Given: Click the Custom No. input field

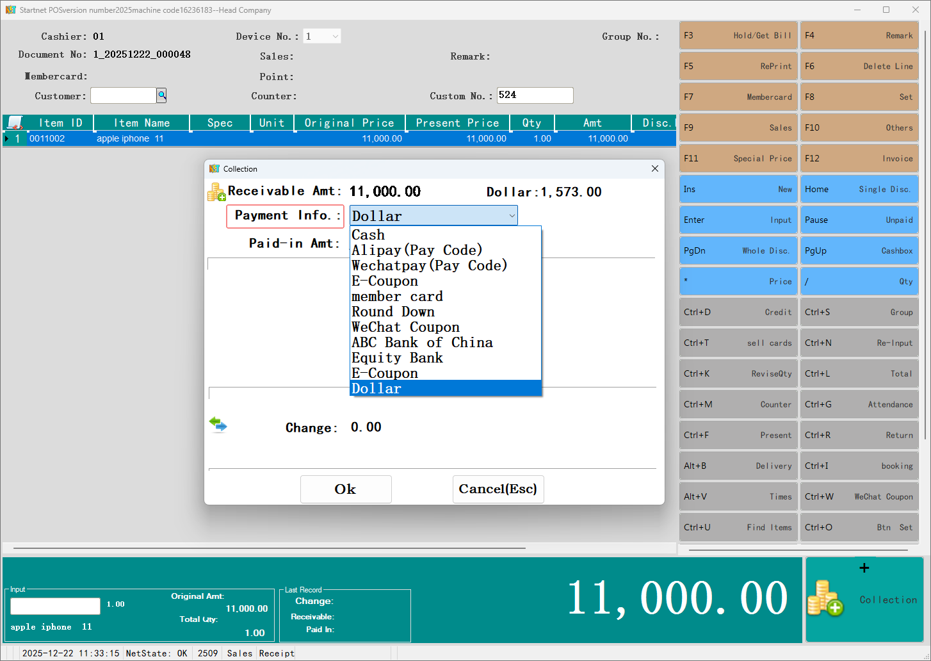Looking at the screenshot, I should tap(535, 95).
